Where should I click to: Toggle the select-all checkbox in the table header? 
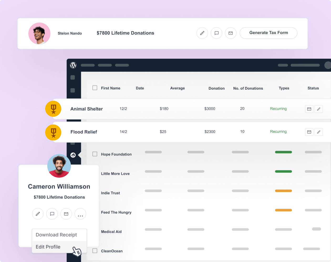pos(95,88)
